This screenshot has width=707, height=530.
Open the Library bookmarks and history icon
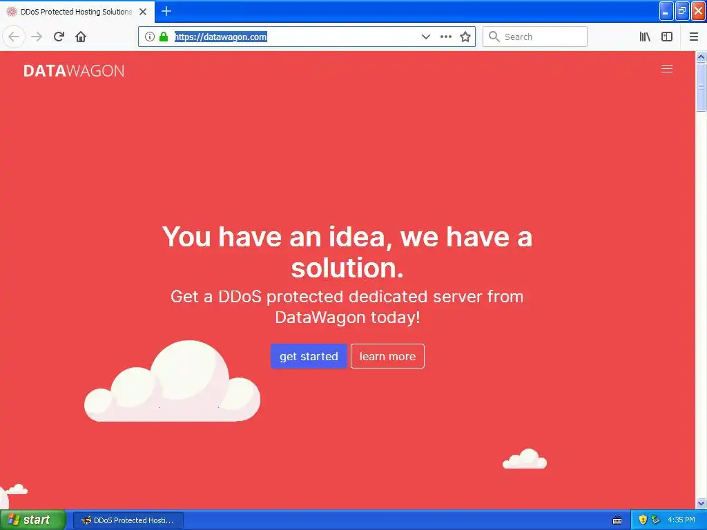tap(645, 37)
